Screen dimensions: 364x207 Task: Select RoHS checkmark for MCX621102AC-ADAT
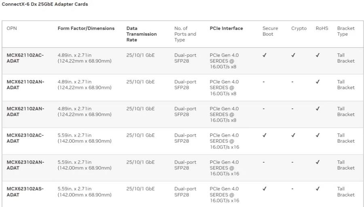[x=317, y=55]
